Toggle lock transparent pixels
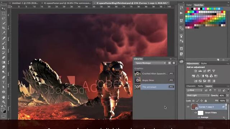 pyautogui.click(x=193, y=101)
